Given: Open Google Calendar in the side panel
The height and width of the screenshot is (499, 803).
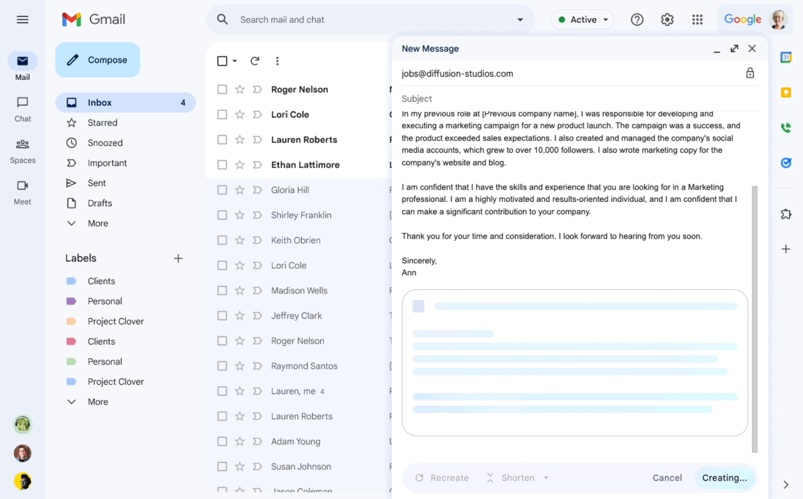Looking at the screenshot, I should [786, 56].
